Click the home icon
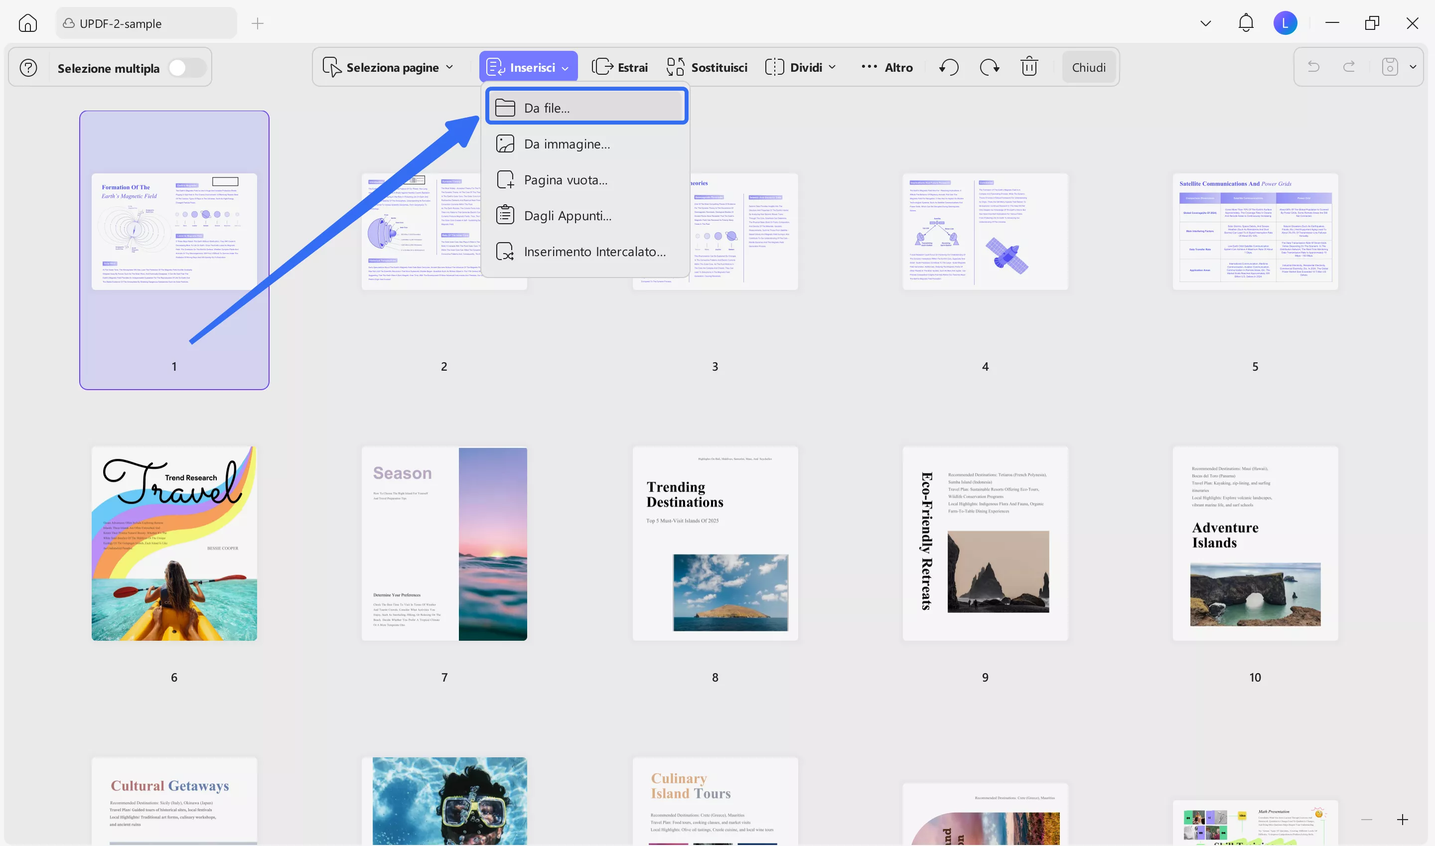Viewport: 1435px width, 846px height. [27, 23]
